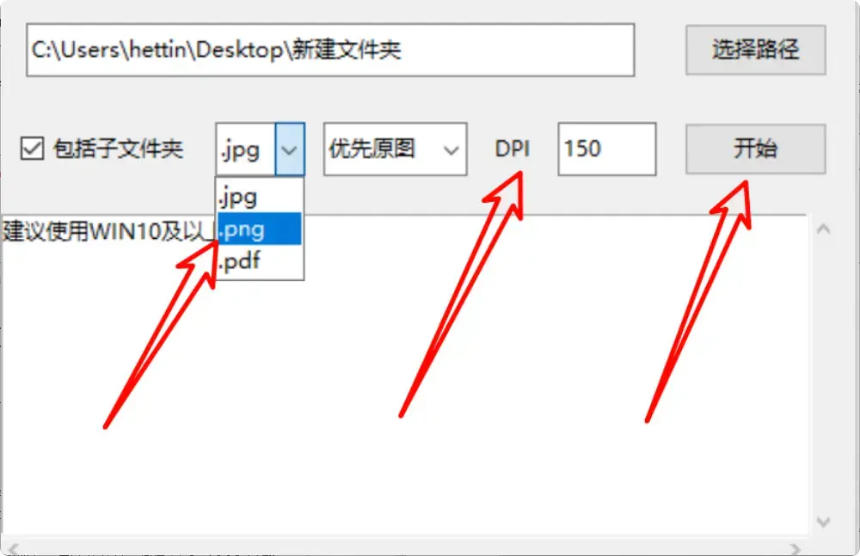This screenshot has height=556, width=860.
Task: Click the horizontal scrollbar's left arrow
Action: coord(13,547)
